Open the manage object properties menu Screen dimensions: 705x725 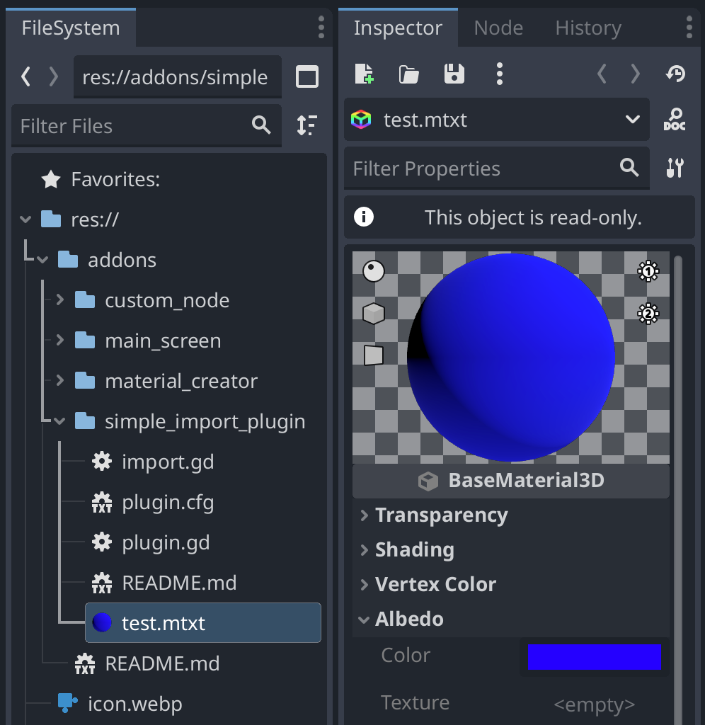[676, 168]
